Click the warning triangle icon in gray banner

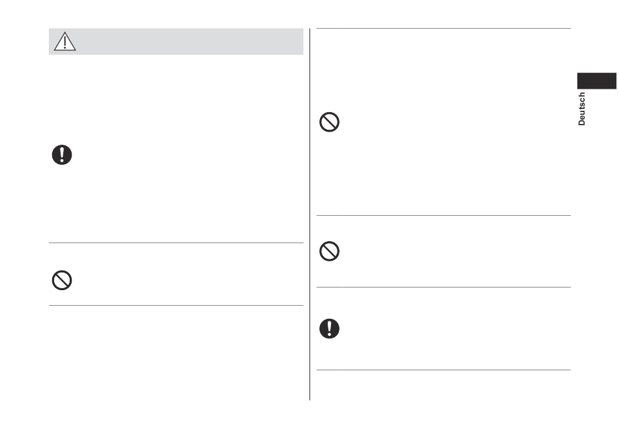(x=65, y=42)
